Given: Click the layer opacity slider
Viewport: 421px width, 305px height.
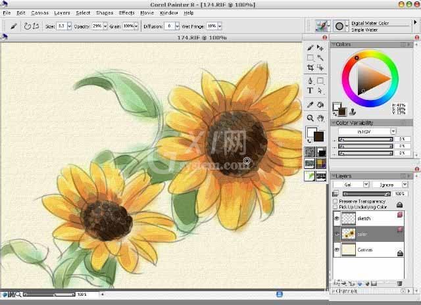Looking at the screenshot, I should click(367, 194).
